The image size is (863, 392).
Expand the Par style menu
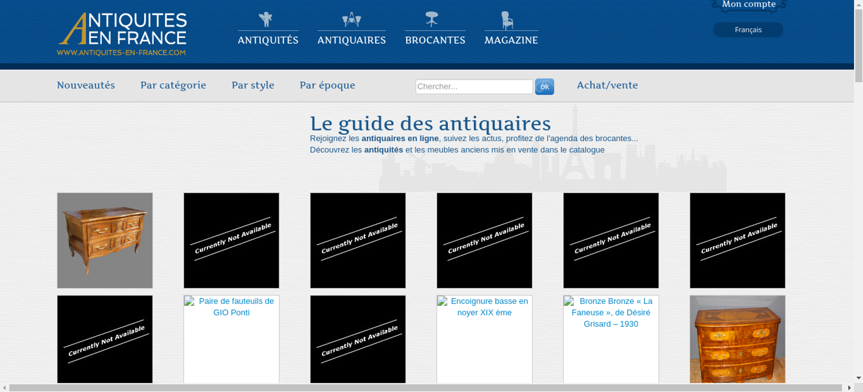pyautogui.click(x=253, y=85)
